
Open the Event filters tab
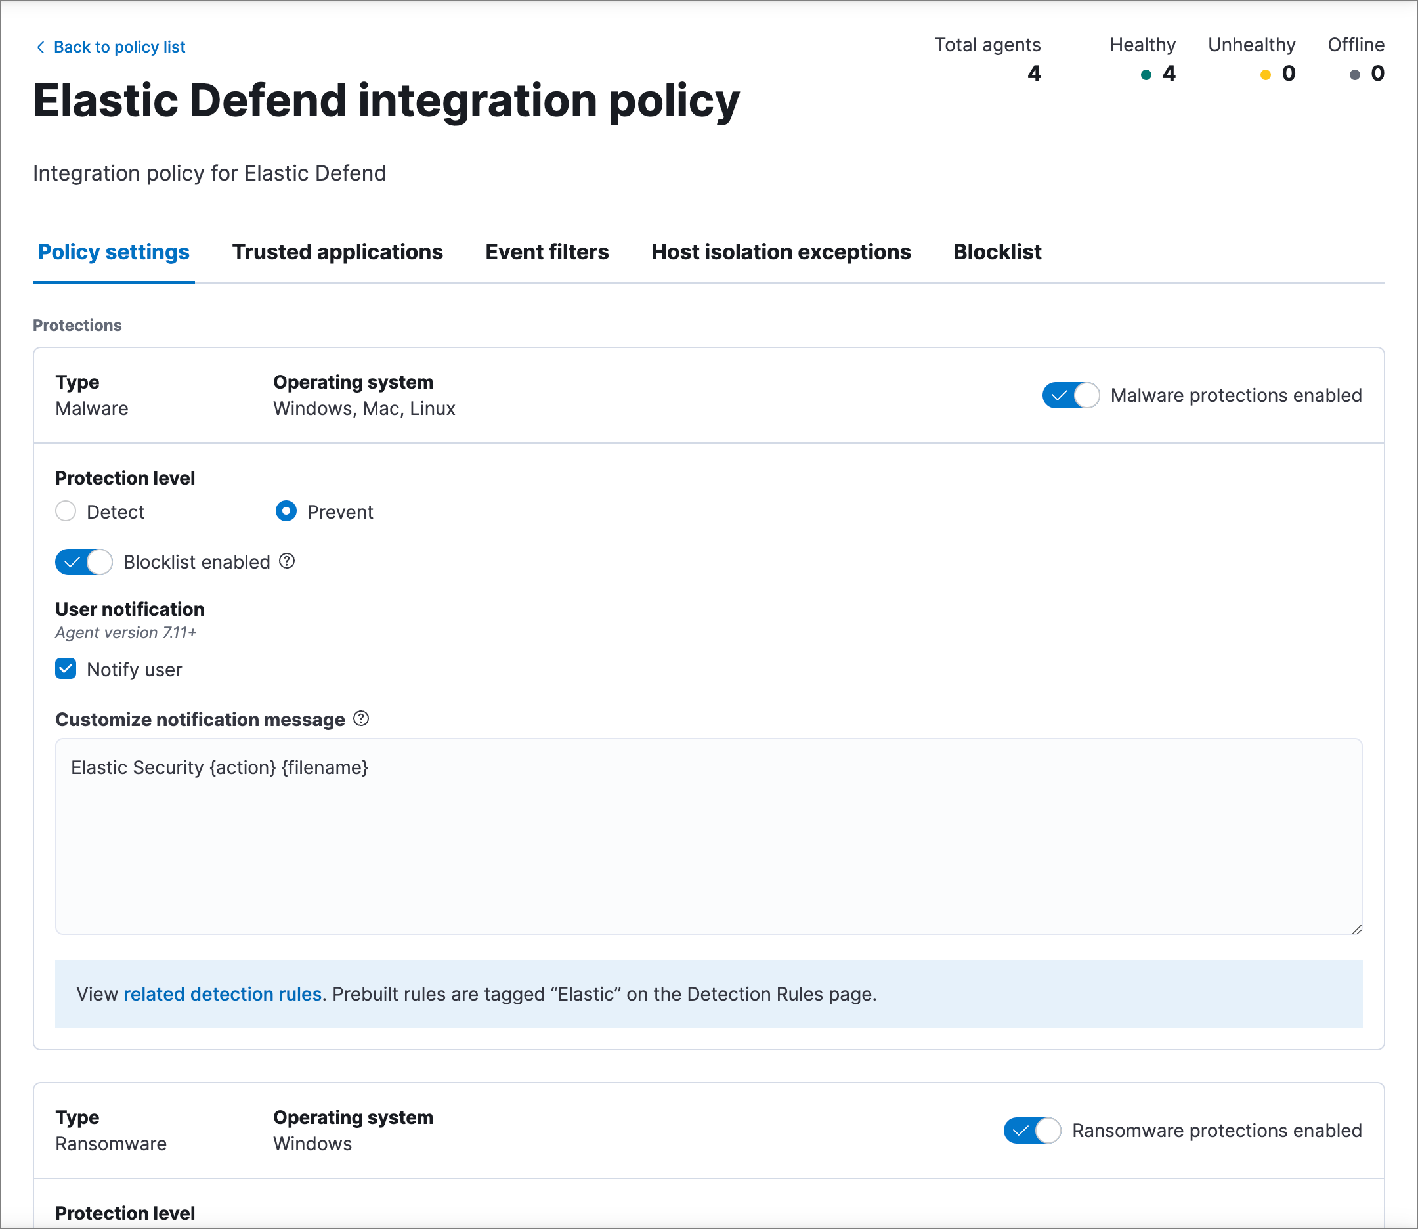tap(548, 251)
